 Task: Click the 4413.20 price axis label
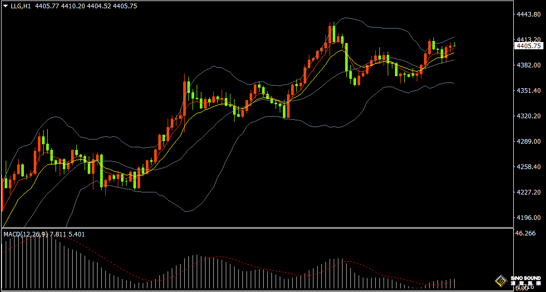click(529, 39)
